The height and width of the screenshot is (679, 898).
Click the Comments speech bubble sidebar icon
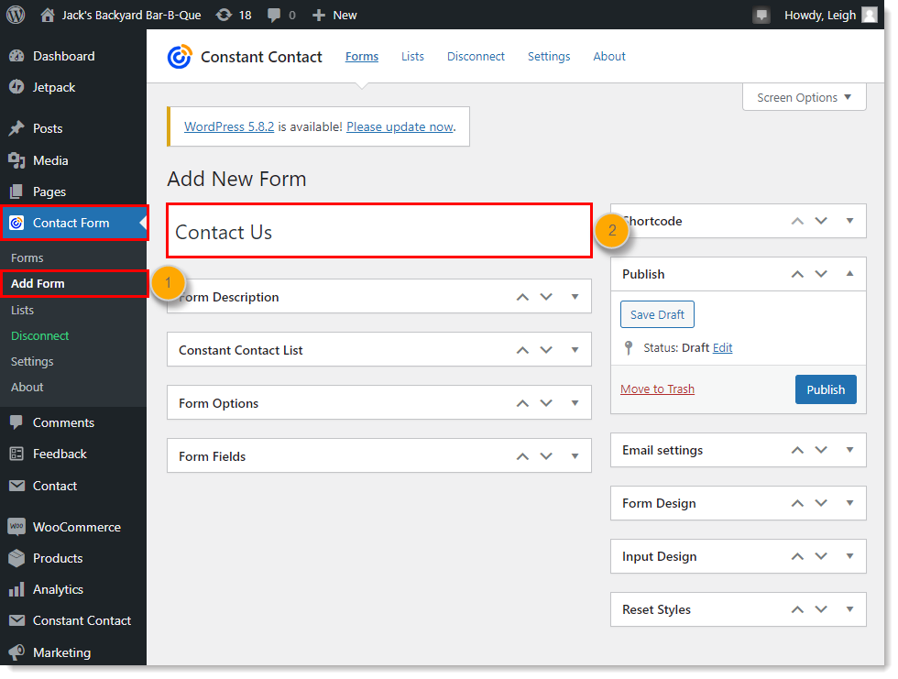click(16, 422)
